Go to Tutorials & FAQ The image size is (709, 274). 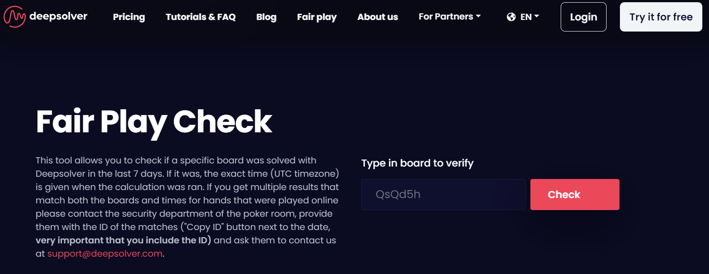click(x=200, y=17)
